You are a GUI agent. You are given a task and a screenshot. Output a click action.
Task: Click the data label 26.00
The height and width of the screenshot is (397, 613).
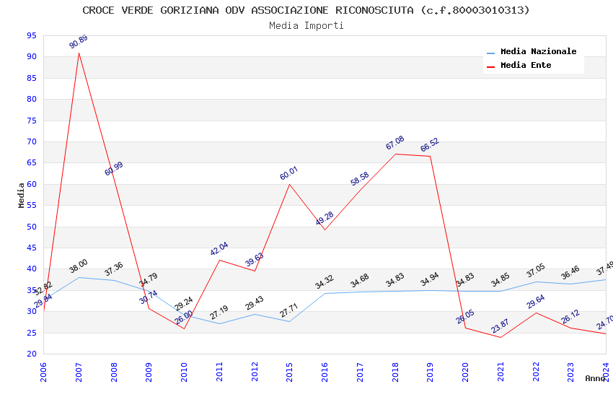coord(184,317)
